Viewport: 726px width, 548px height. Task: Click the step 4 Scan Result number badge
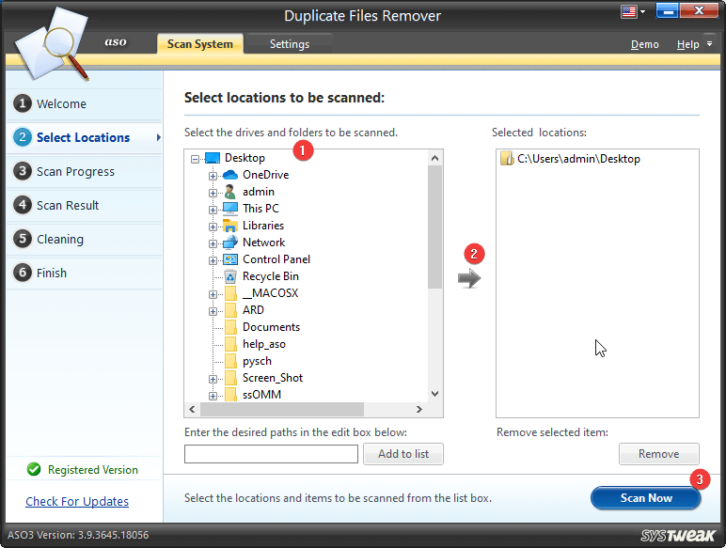pyautogui.click(x=23, y=205)
